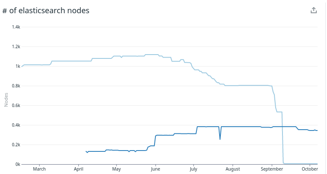Click the chart title '# of elasticsearch nodes'
Viewport: 327px width, 174px height.
46,10
